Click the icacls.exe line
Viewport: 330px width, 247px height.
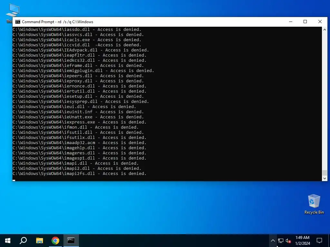point(77,40)
